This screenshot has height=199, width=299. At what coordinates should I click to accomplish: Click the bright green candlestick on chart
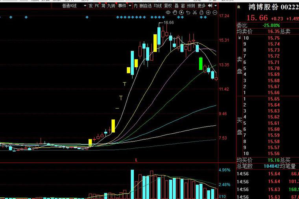click(x=201, y=64)
